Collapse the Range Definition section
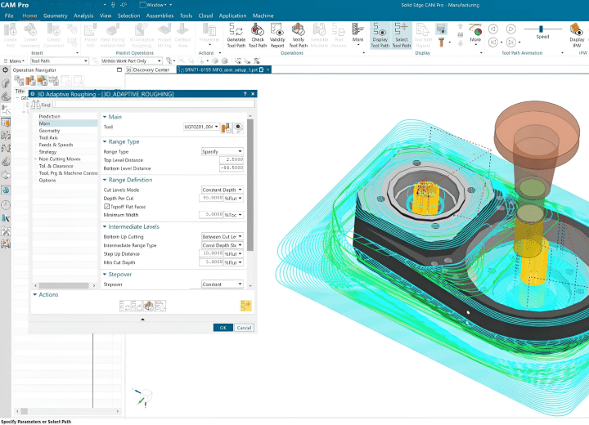The height and width of the screenshot is (425, 589). [x=105, y=180]
